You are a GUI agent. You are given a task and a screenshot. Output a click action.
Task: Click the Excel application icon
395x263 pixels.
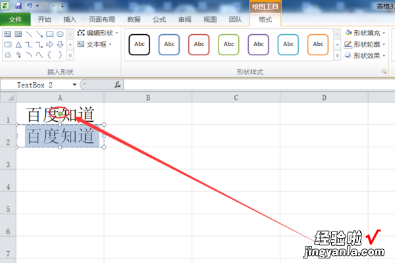[x=5, y=5]
